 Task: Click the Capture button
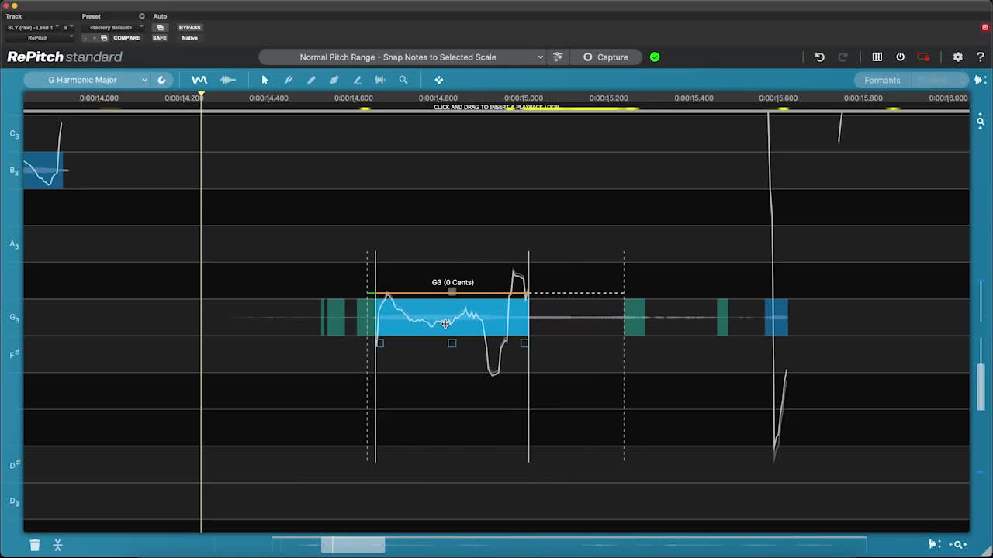[x=605, y=57]
